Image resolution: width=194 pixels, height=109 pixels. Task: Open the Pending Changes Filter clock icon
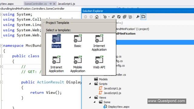105,17
